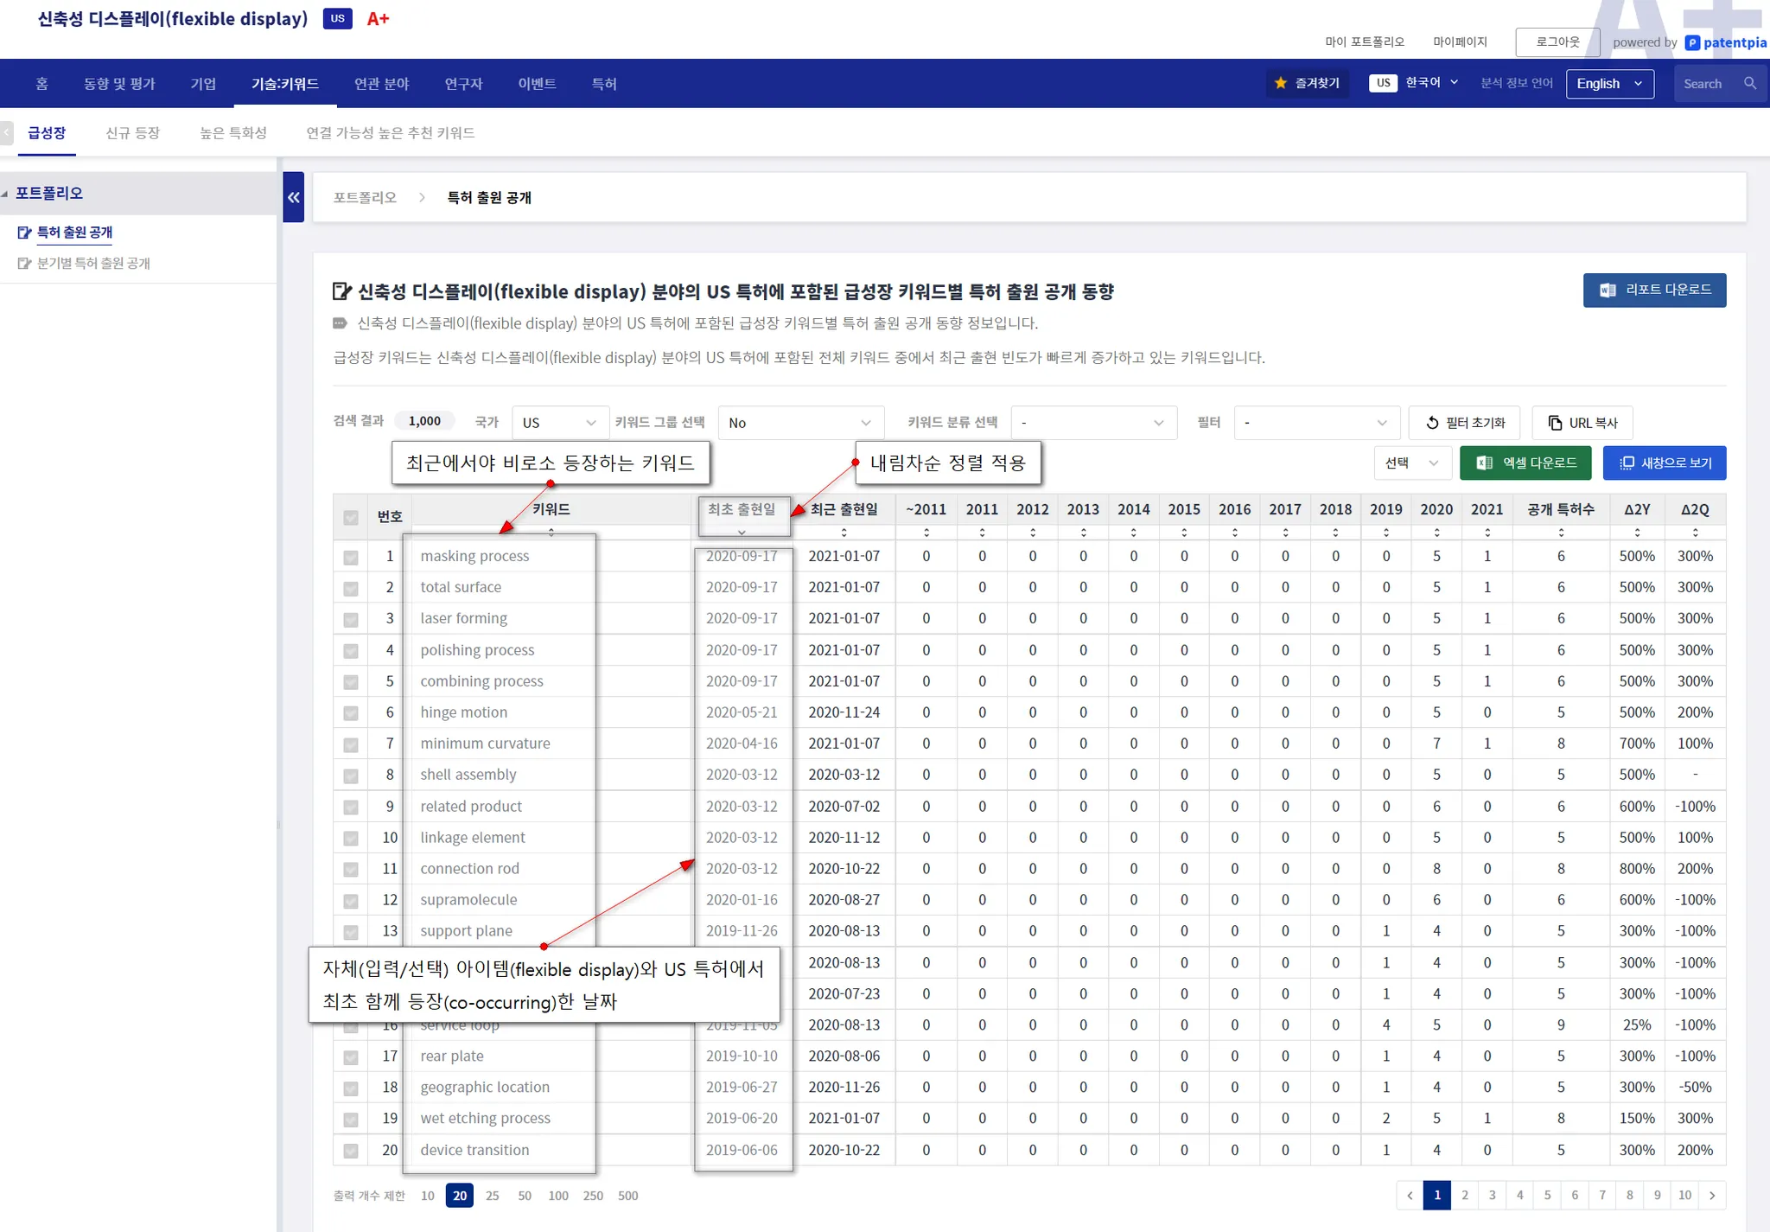Open the 키워드 그룹 선택 dropdown

pyautogui.click(x=799, y=423)
